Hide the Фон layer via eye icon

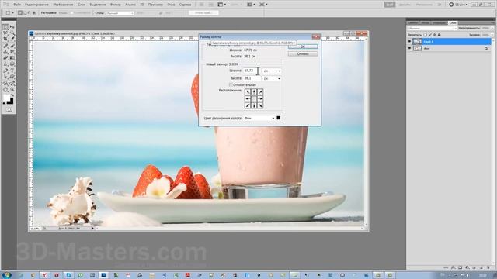[409, 48]
